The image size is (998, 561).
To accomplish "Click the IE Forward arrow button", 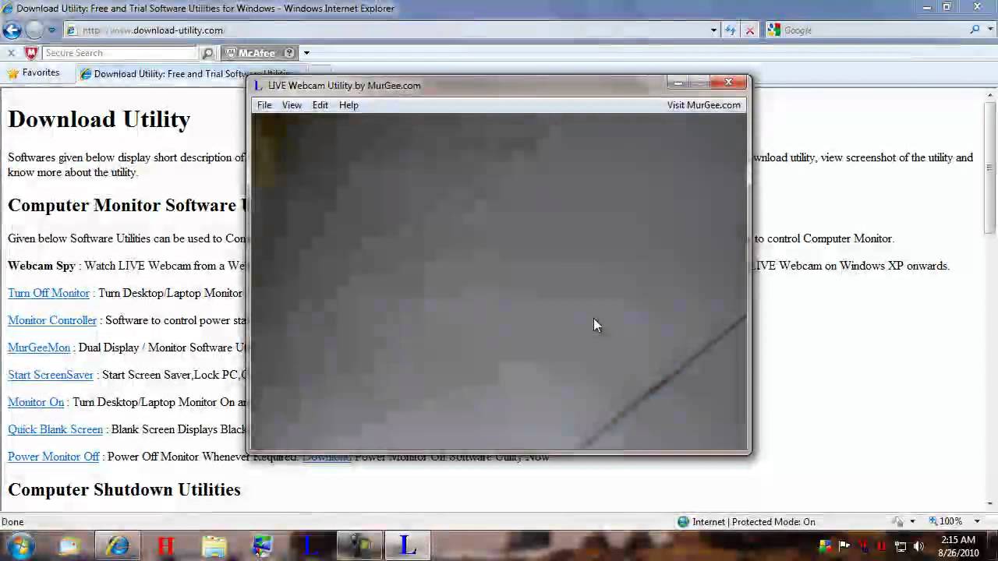I will point(34,30).
